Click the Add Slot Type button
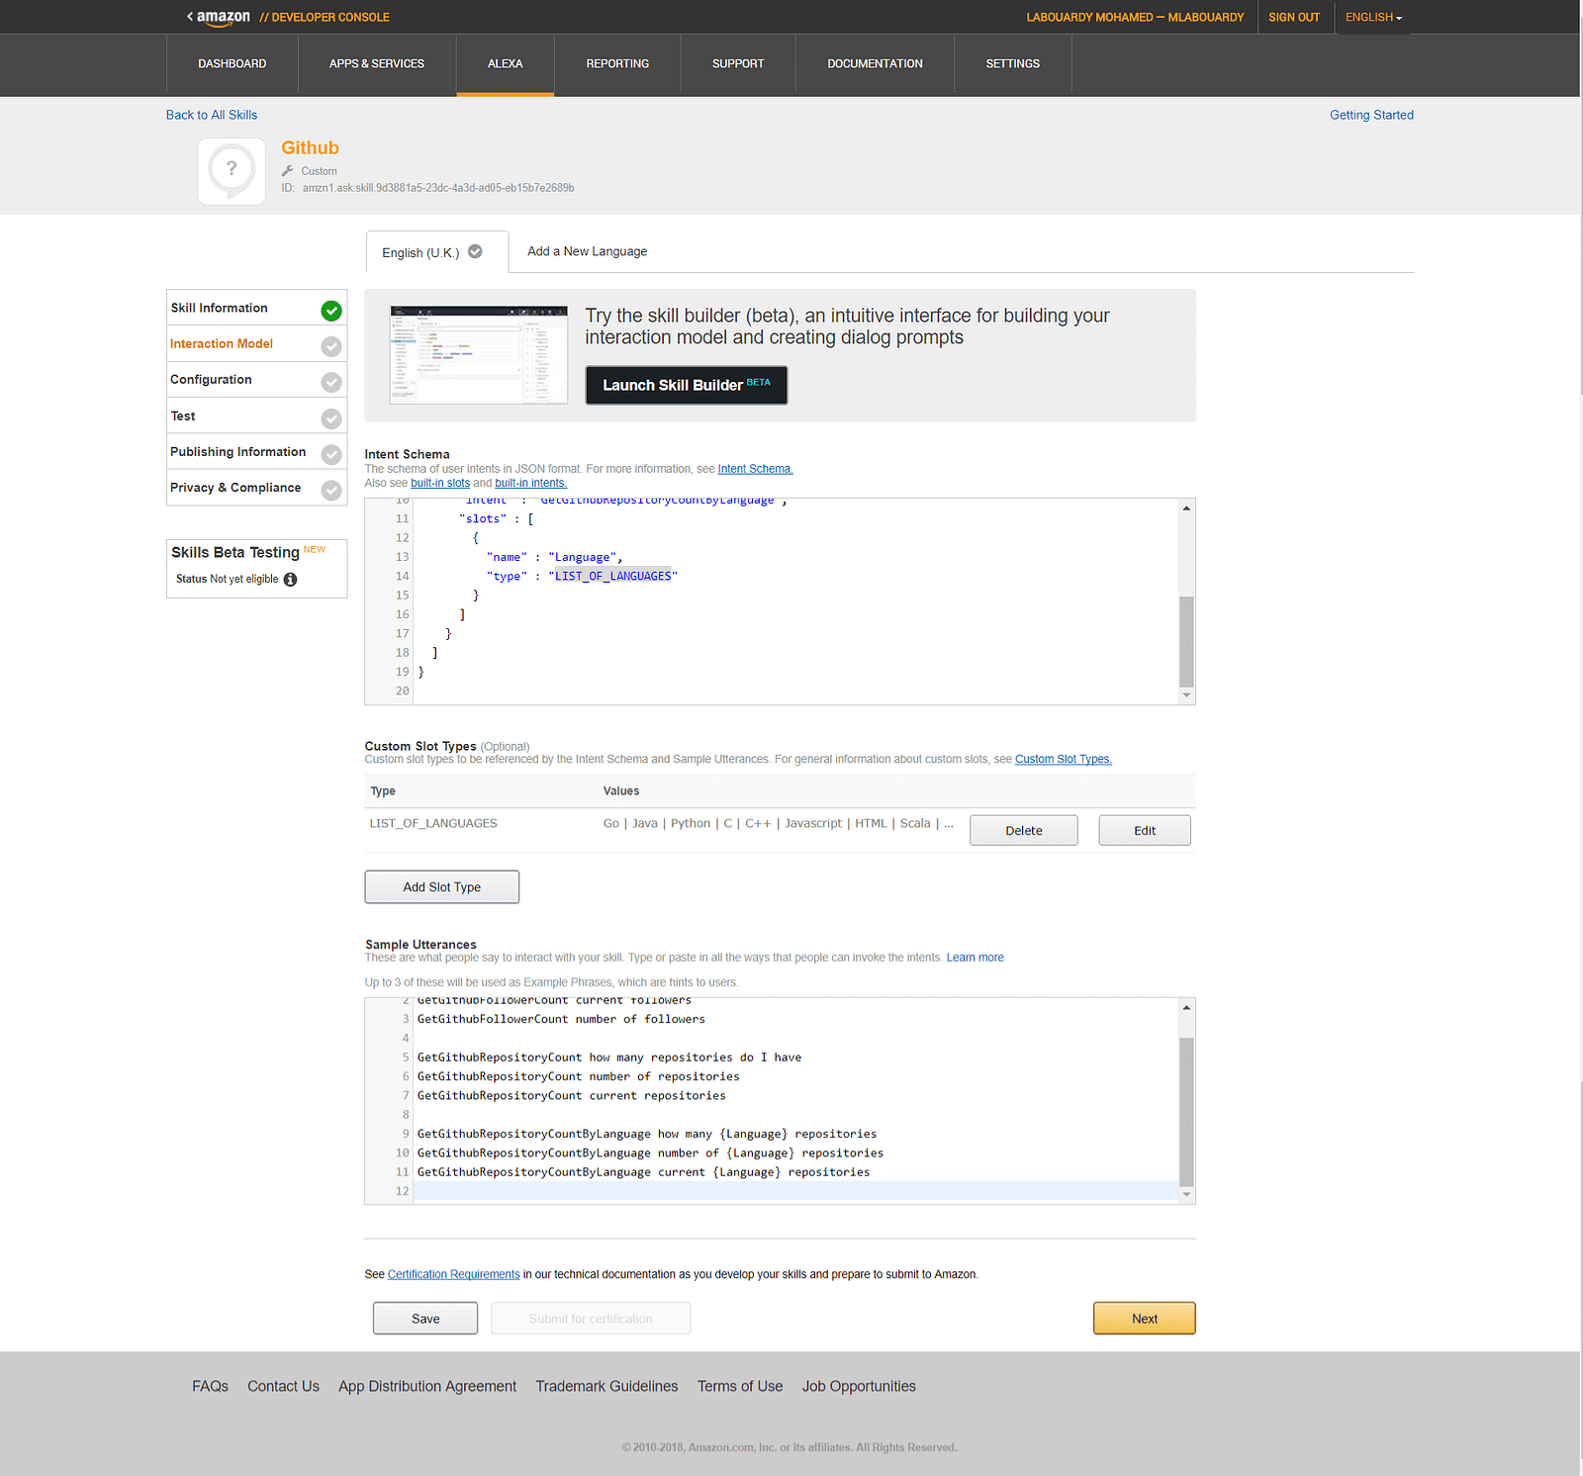Image resolution: width=1583 pixels, height=1476 pixels. click(x=442, y=887)
